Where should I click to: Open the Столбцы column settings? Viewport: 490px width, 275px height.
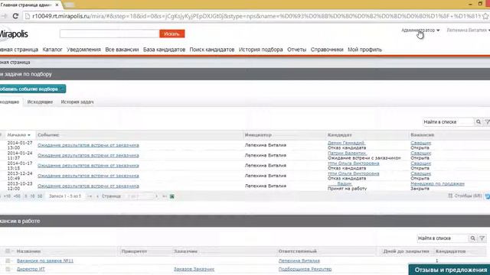point(465,196)
